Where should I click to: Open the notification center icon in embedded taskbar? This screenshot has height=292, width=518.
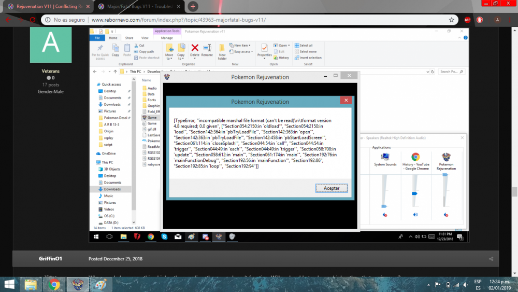[x=460, y=237]
